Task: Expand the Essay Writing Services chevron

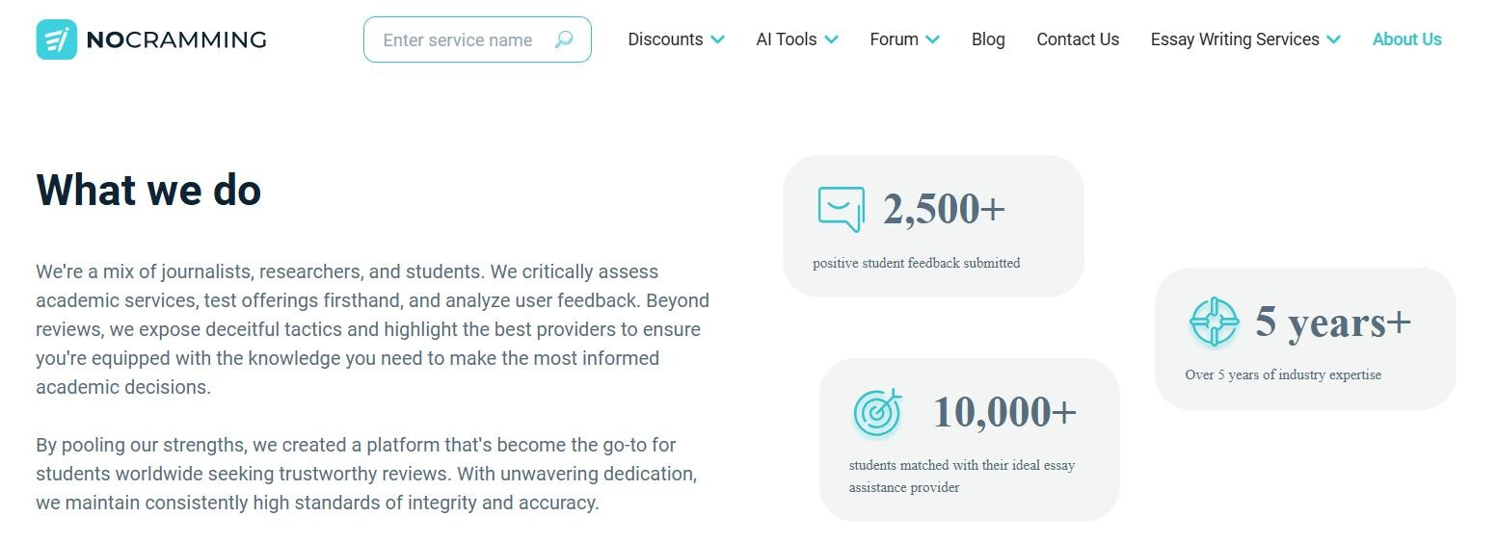Action: click(1333, 39)
